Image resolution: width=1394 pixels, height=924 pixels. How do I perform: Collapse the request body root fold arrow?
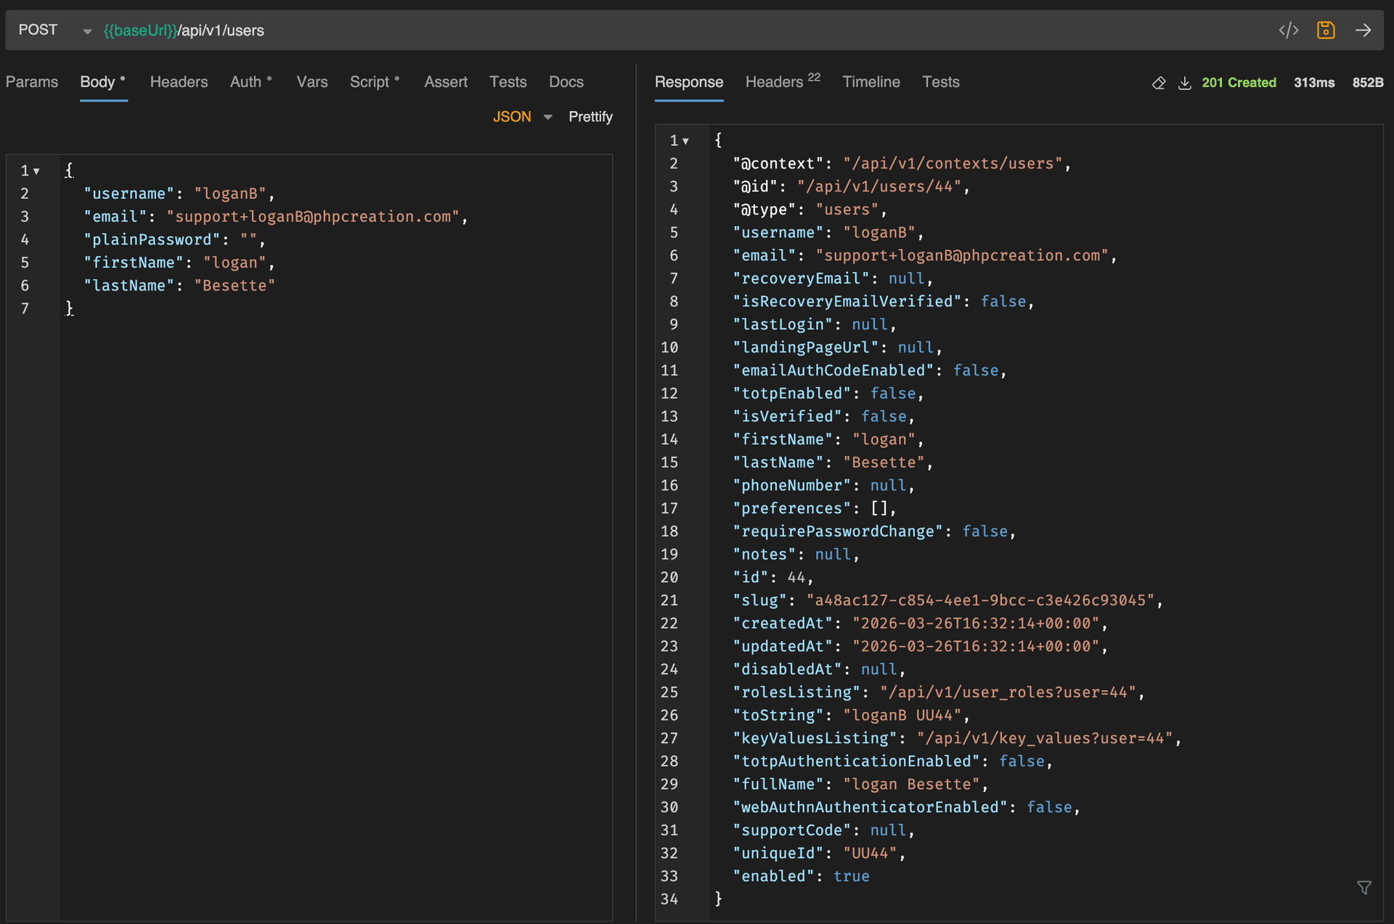(36, 171)
